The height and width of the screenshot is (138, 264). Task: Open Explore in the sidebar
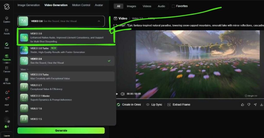(x=7, y=19)
